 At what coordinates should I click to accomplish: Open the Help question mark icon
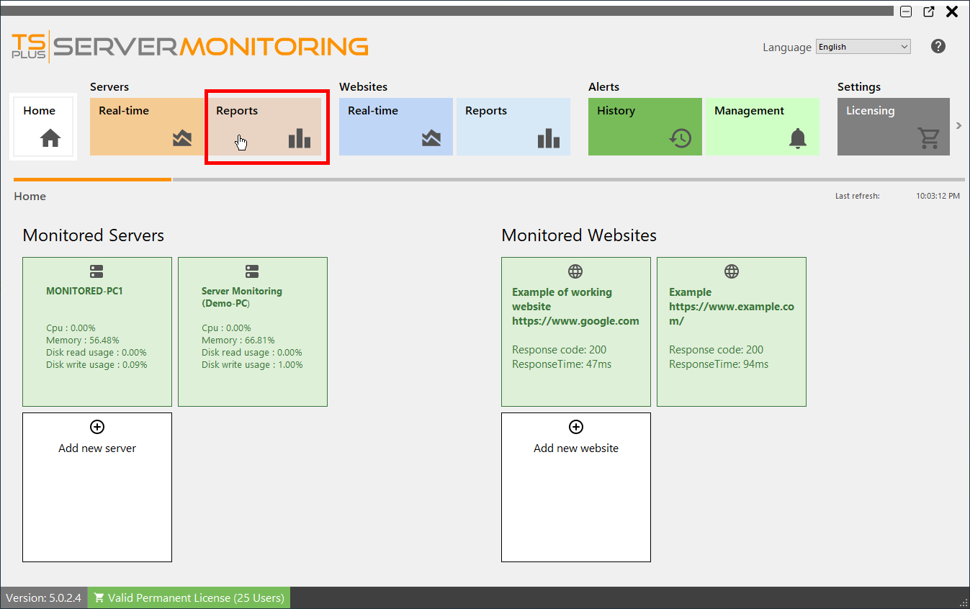(938, 46)
